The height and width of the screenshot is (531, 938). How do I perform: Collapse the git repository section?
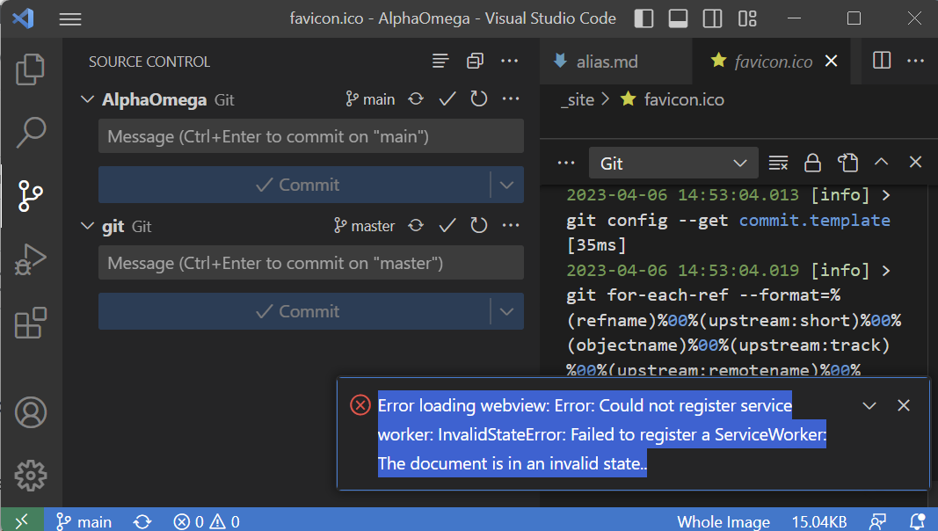[x=87, y=226]
